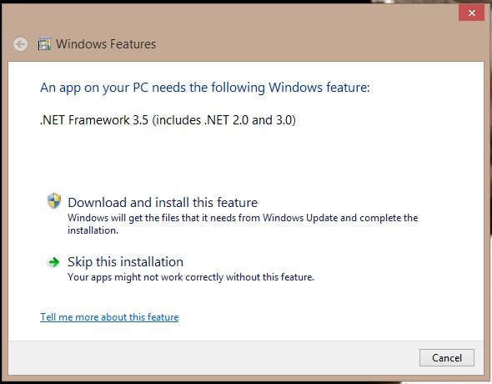Choose Skip this installation
The image size is (492, 384).
coord(126,262)
